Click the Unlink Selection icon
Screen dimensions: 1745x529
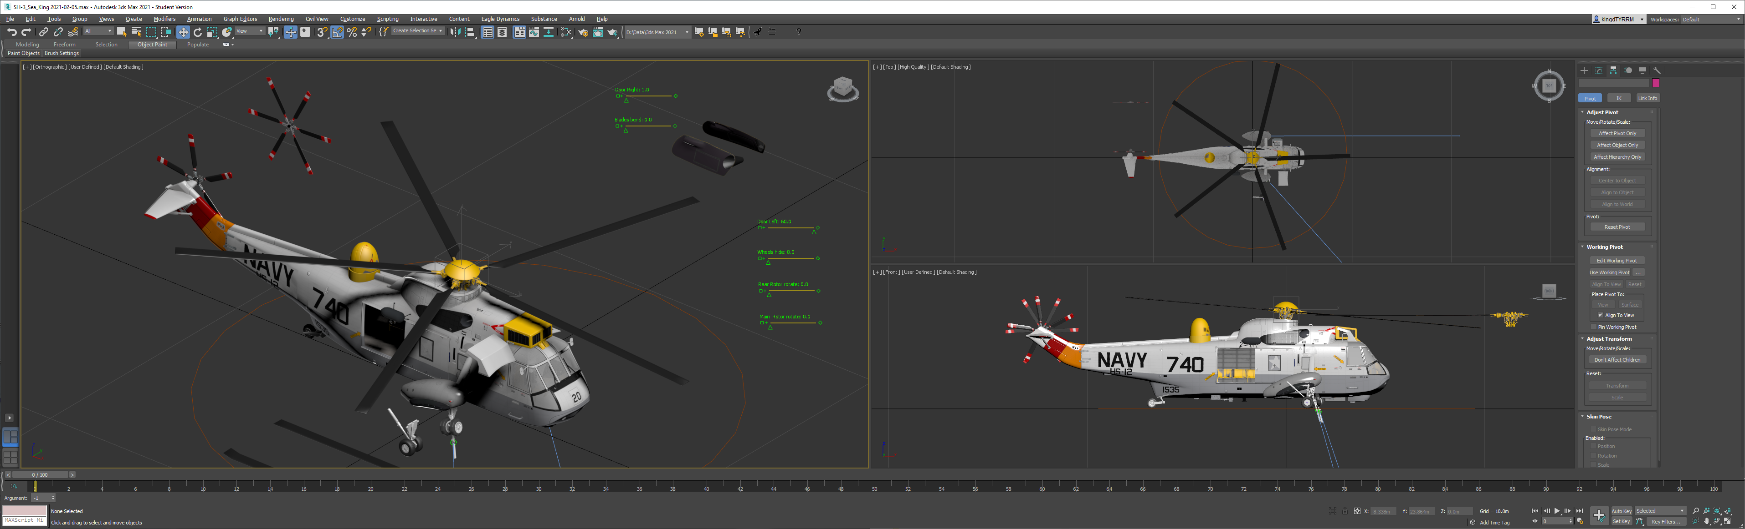tap(58, 32)
